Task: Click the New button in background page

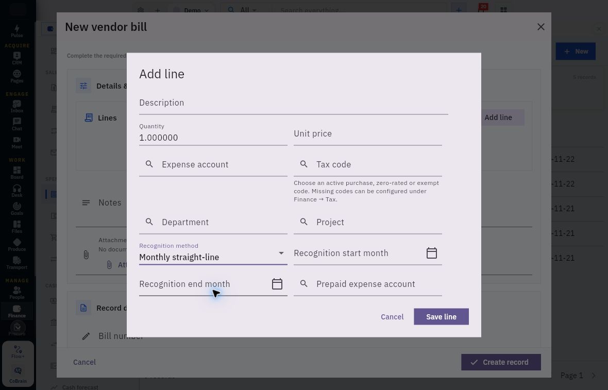Action: click(576, 51)
